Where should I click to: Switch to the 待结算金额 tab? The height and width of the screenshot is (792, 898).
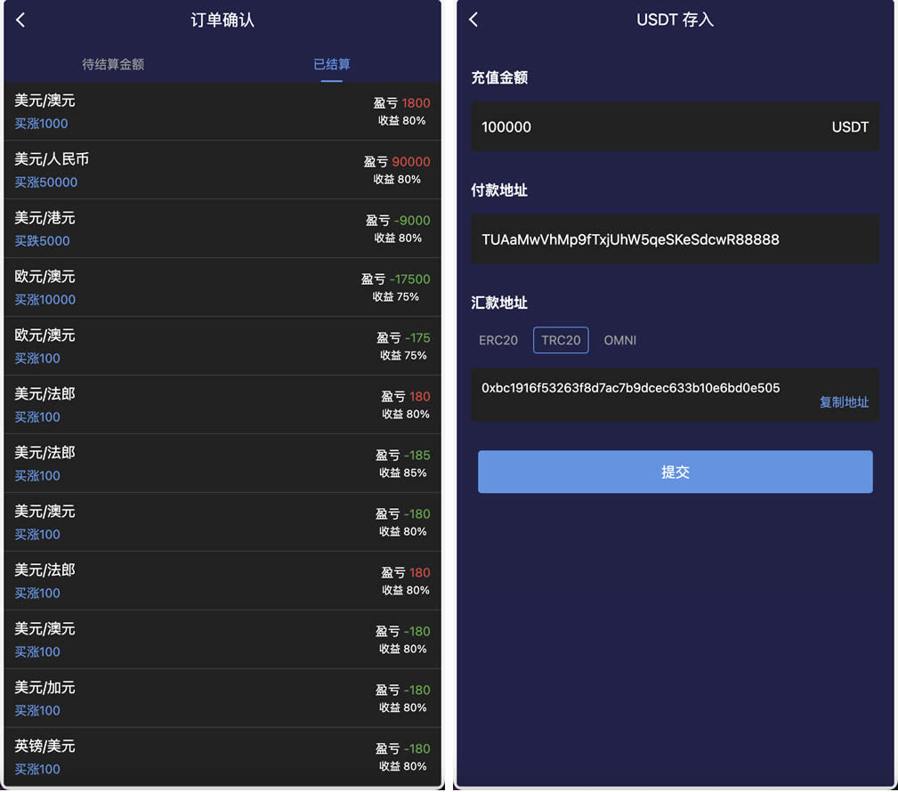click(113, 64)
